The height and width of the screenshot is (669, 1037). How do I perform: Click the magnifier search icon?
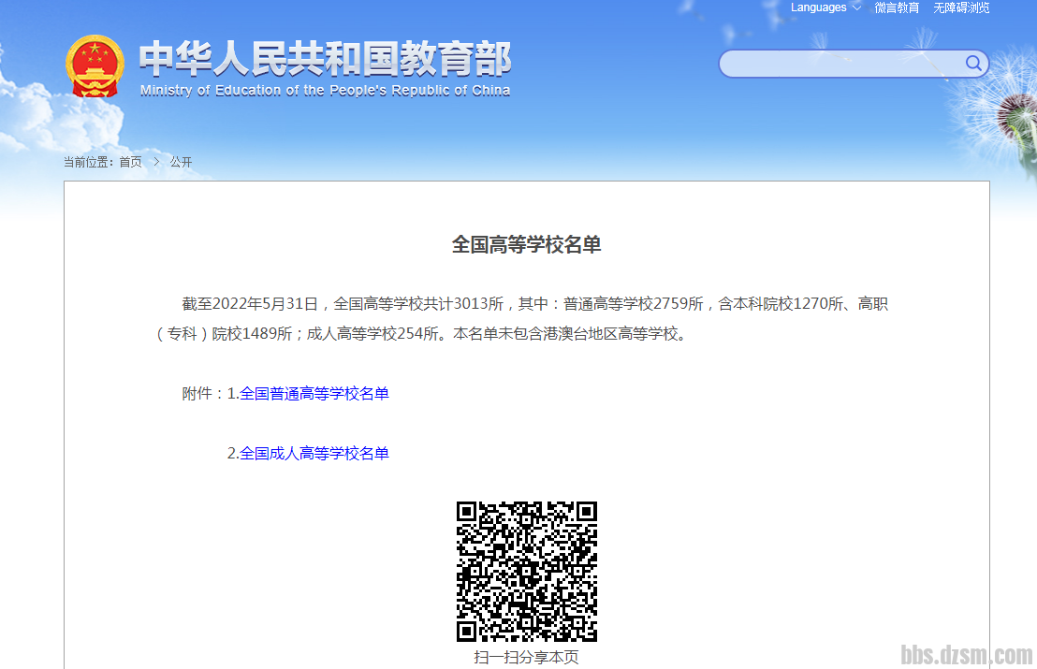tap(973, 64)
